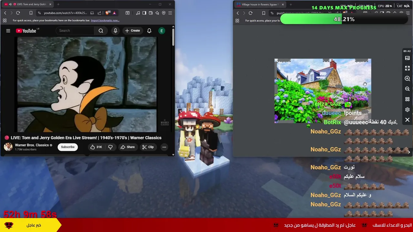Subscribe to Warner Bros. Classics
The height and width of the screenshot is (232, 413).
point(68,147)
